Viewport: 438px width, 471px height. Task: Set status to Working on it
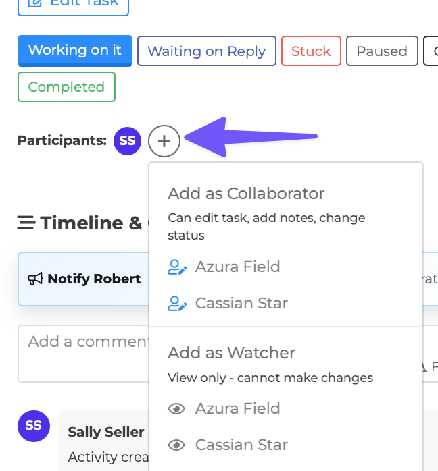(75, 51)
